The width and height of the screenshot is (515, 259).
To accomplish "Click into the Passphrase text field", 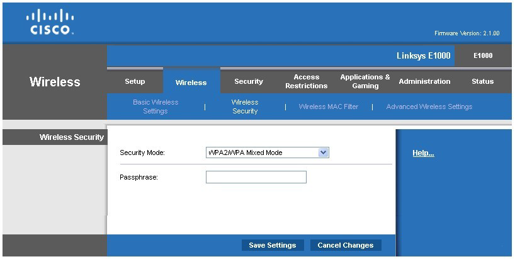I will click(x=256, y=177).
